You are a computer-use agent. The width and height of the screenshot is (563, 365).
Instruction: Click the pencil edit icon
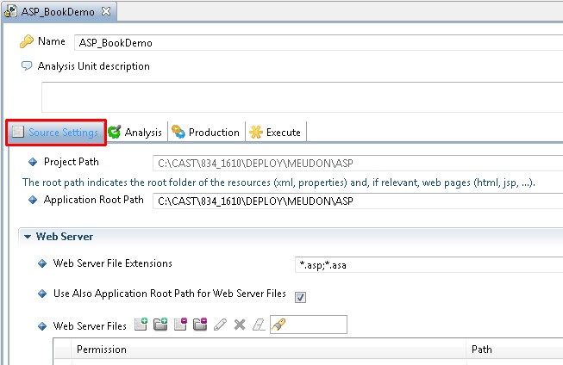point(220,325)
